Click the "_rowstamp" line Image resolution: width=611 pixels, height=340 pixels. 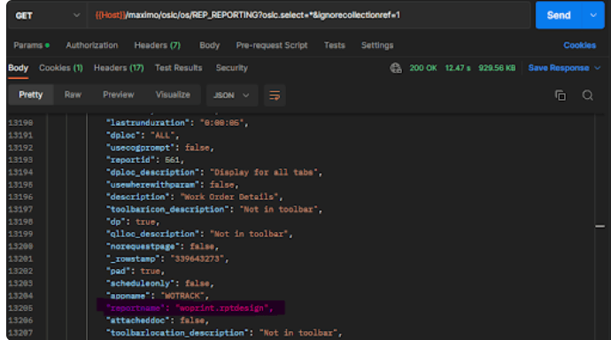(167, 259)
